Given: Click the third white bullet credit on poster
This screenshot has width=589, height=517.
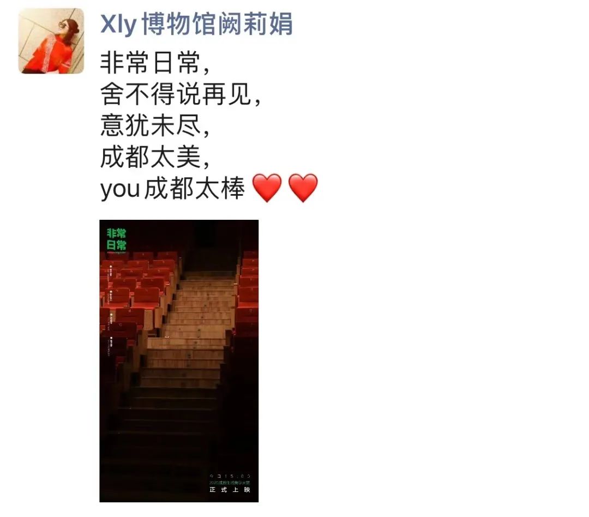Looking at the screenshot, I should (111, 322).
